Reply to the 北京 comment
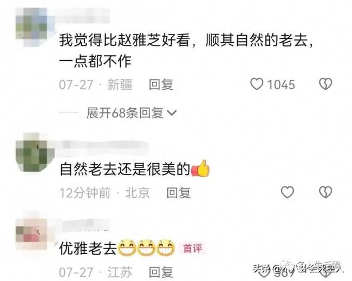 [x=179, y=193]
